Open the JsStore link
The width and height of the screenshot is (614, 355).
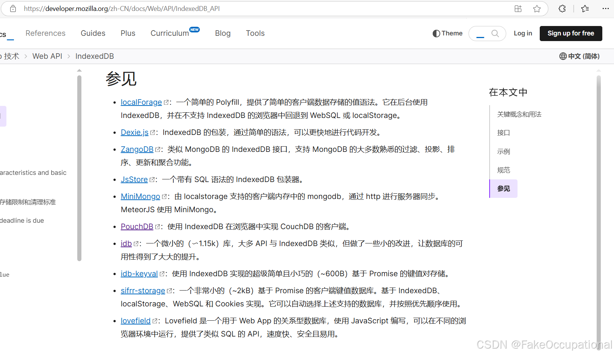(x=134, y=179)
